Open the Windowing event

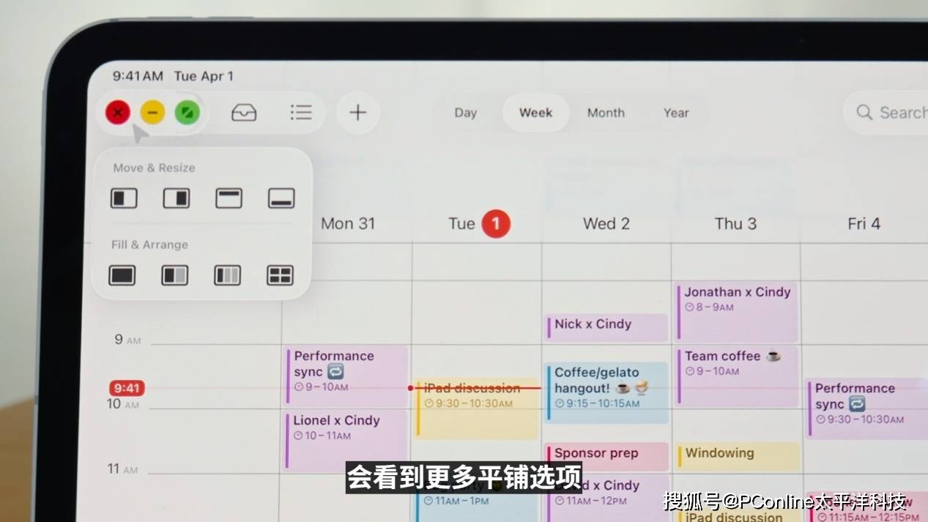[x=738, y=456]
